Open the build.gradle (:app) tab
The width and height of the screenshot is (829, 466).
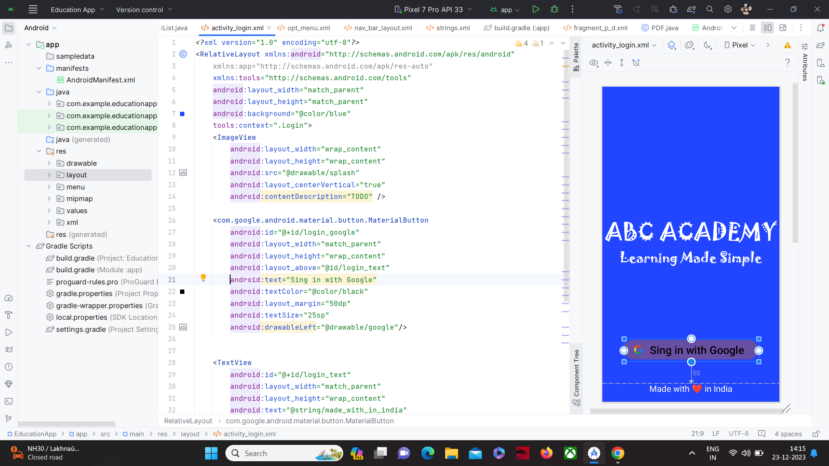pos(521,28)
